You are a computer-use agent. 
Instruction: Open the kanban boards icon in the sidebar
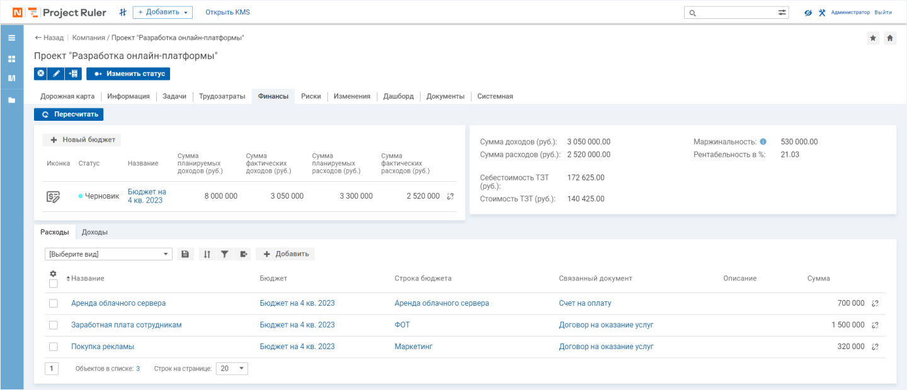[11, 79]
